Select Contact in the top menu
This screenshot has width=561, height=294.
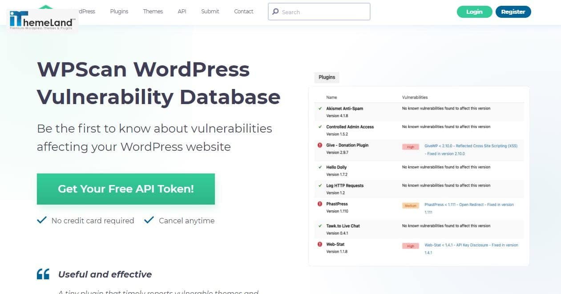(x=243, y=12)
